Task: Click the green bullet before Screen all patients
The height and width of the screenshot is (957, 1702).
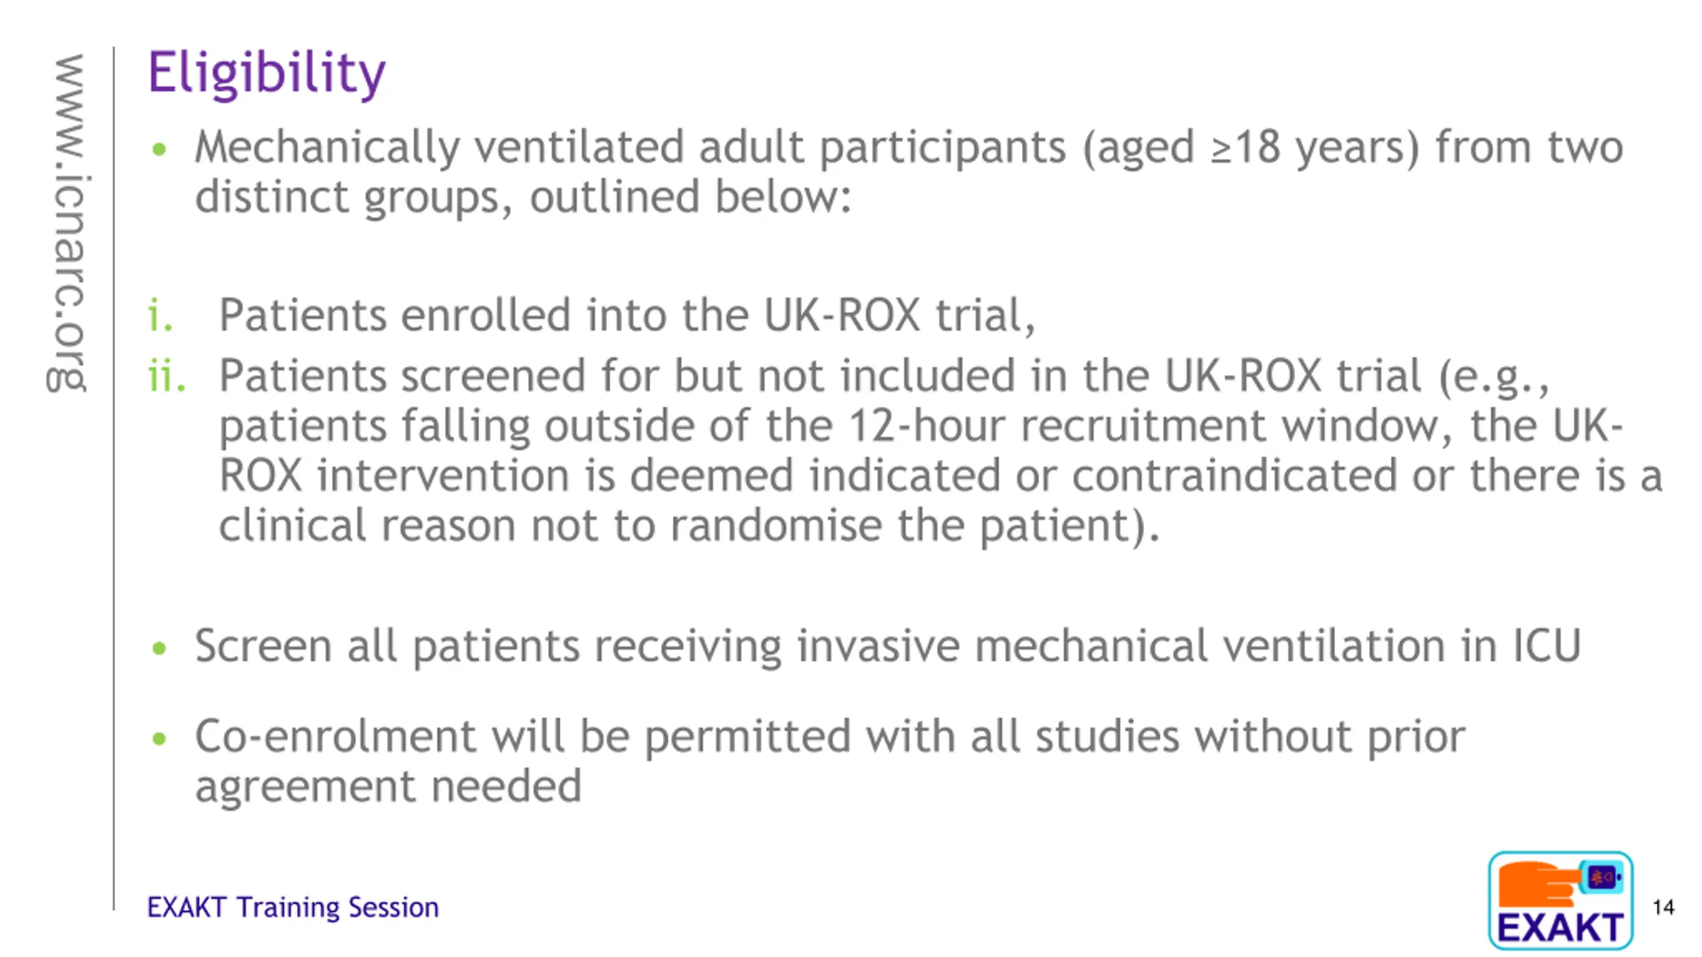Action: point(159,647)
